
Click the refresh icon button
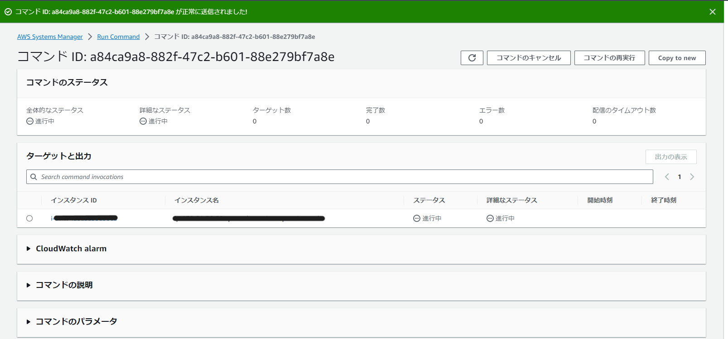pyautogui.click(x=472, y=58)
